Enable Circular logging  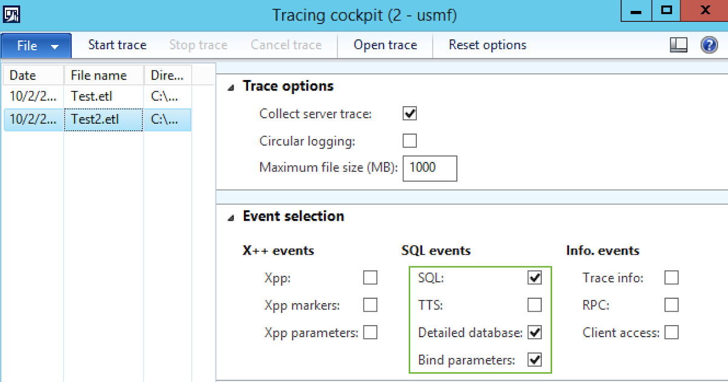click(409, 141)
